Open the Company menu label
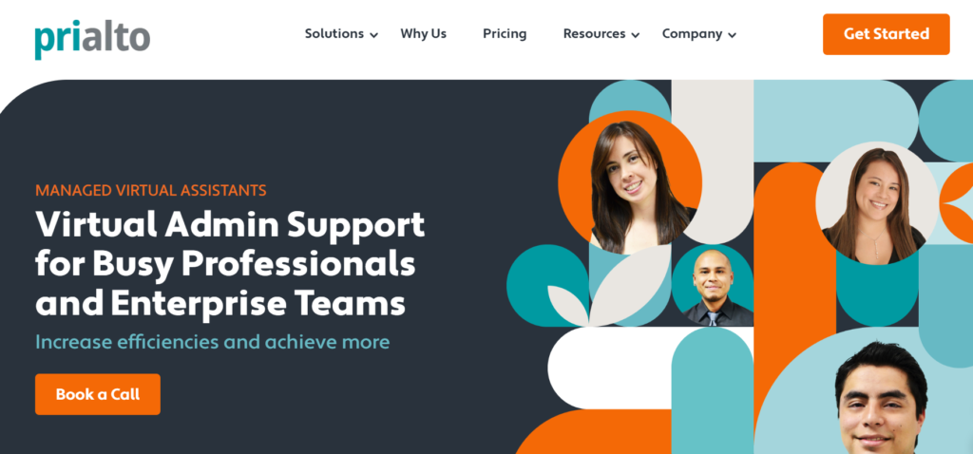973x454 pixels. coord(692,33)
